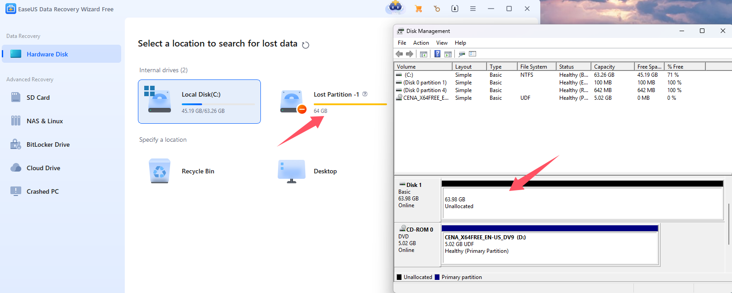Click the refresh icon beside the heading
This screenshot has height=293, width=732.
pos(306,45)
